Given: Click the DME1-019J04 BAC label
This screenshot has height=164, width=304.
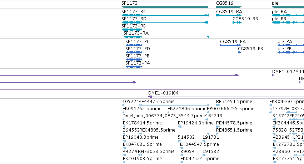Looking at the screenshot, I should (x=164, y=93).
